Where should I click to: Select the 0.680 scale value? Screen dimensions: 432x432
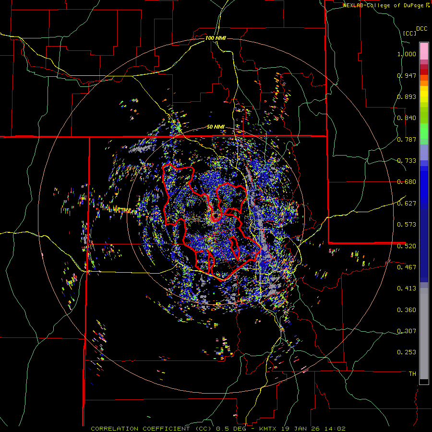click(x=407, y=182)
